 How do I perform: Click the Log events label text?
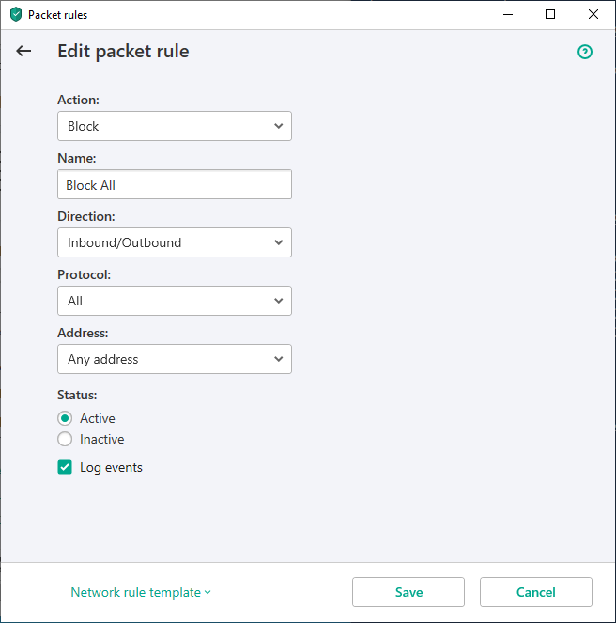[x=111, y=467]
